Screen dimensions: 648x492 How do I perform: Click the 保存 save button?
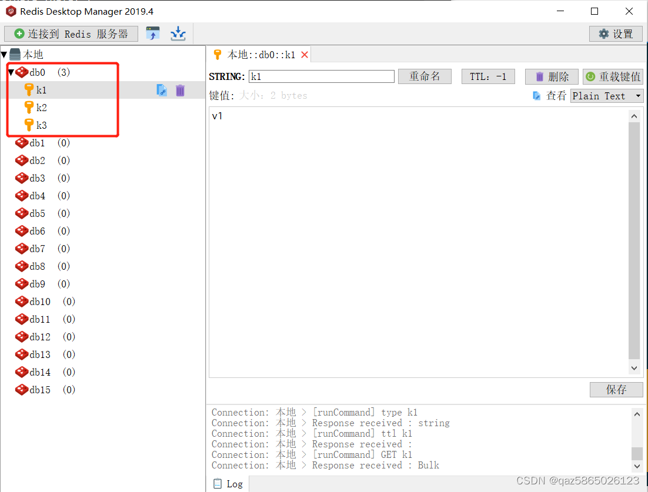pyautogui.click(x=616, y=390)
